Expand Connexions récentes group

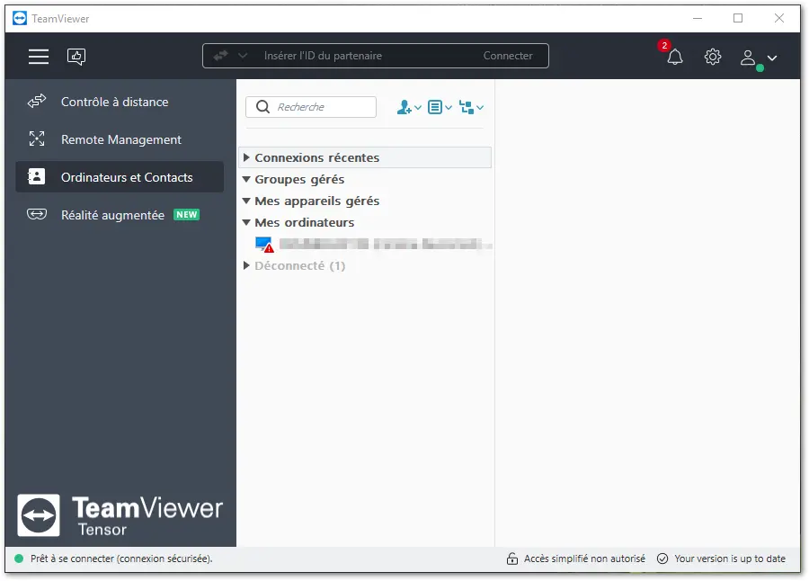246,157
